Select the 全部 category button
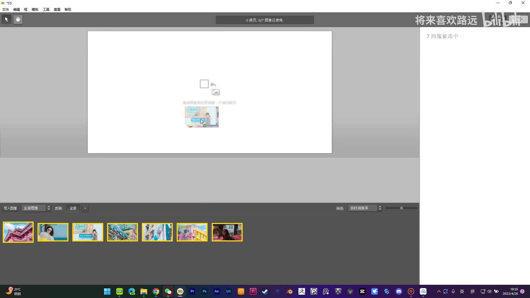The height and width of the screenshot is (298, 530). 73,208
